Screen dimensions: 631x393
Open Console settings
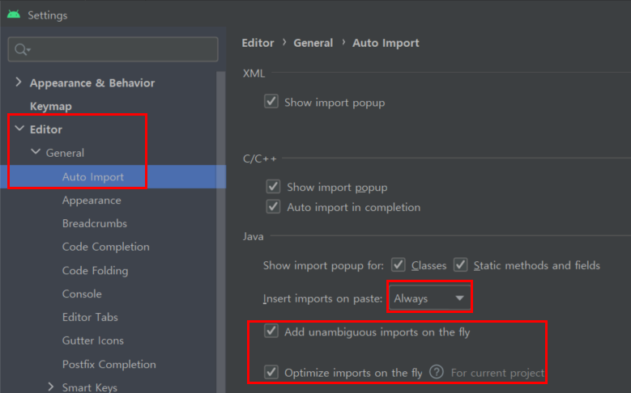coord(82,294)
